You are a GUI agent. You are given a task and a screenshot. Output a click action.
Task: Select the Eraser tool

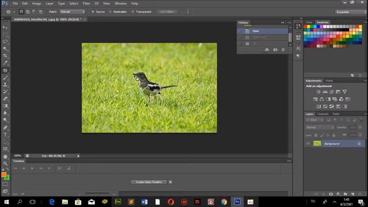5,99
